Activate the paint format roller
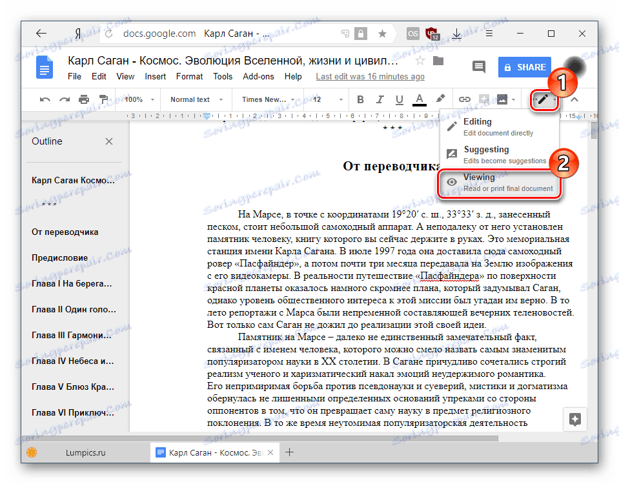 [103, 99]
